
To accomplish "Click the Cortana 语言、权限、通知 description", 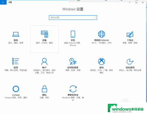I will point(16,98).
